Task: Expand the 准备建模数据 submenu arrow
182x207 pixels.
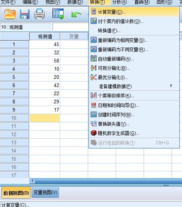Action: coord(171,86)
